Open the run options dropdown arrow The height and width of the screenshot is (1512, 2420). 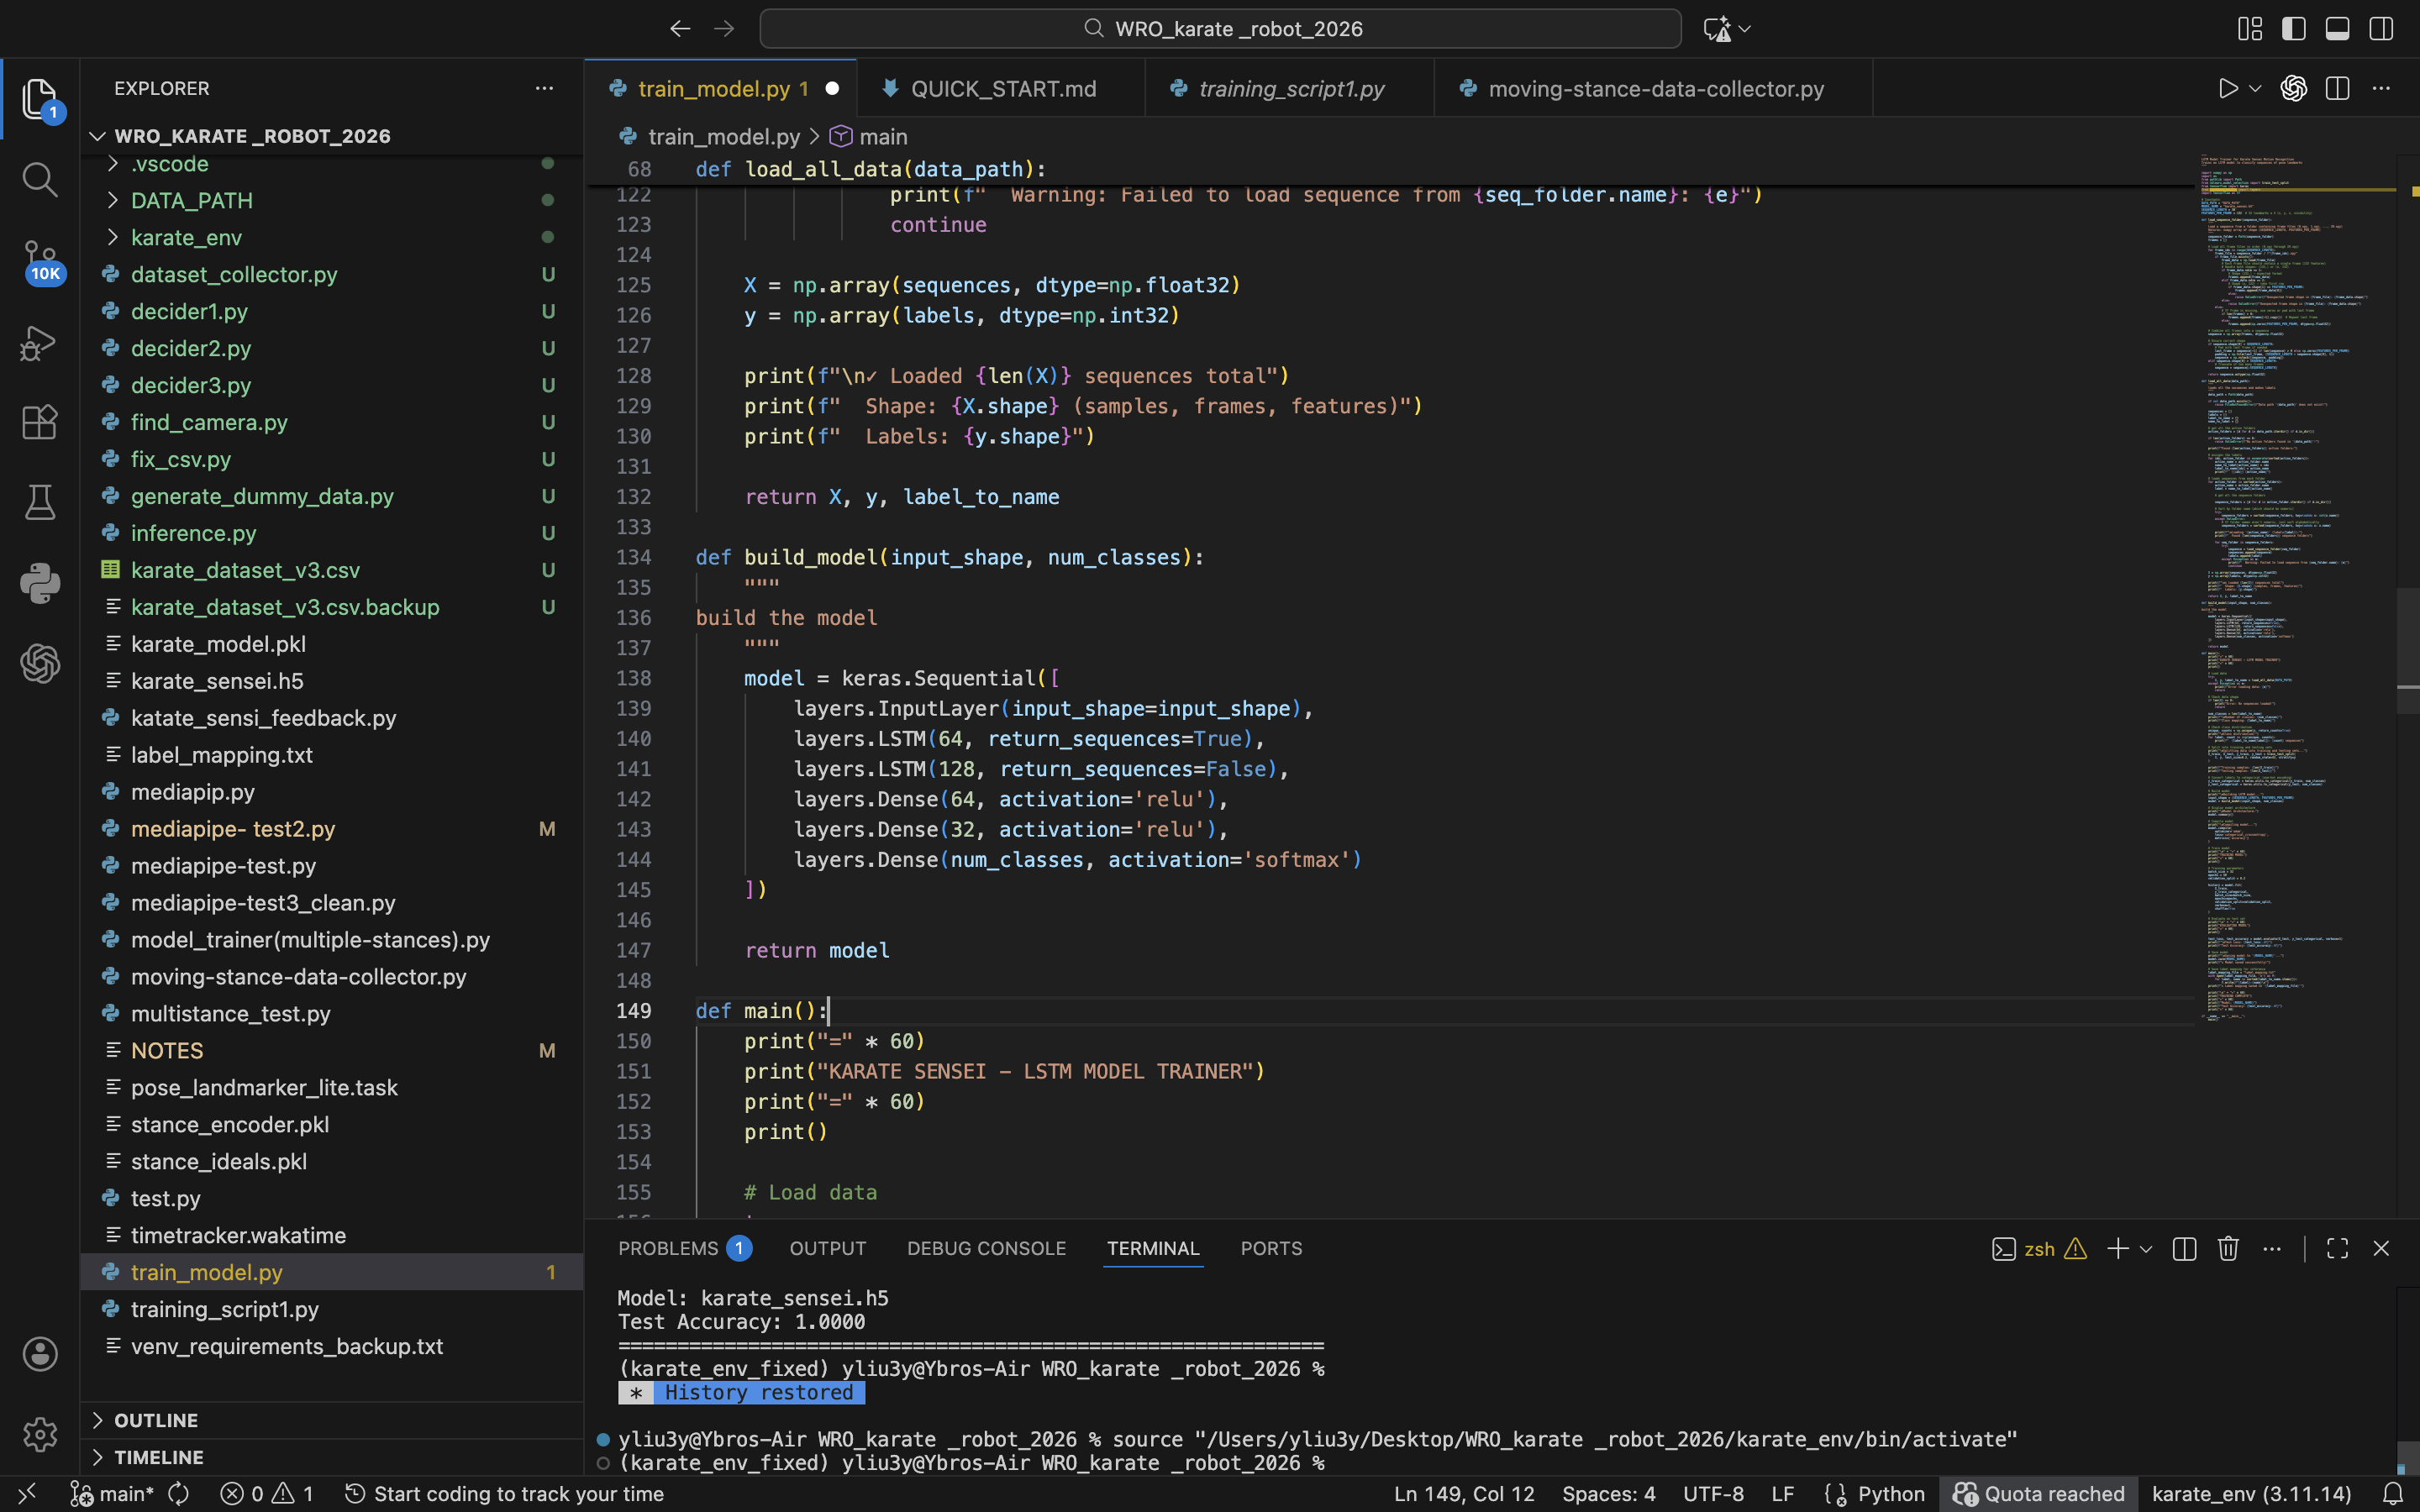coord(2255,89)
